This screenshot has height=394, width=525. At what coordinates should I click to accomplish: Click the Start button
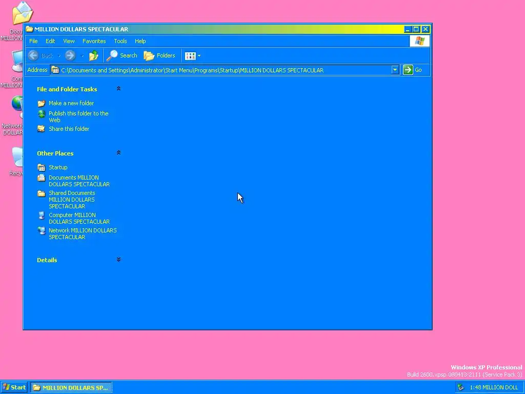(x=14, y=388)
